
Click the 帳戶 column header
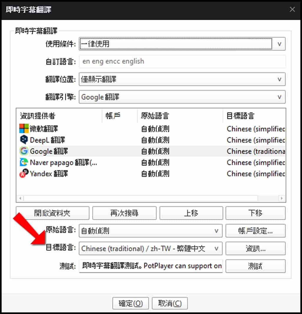[120, 116]
